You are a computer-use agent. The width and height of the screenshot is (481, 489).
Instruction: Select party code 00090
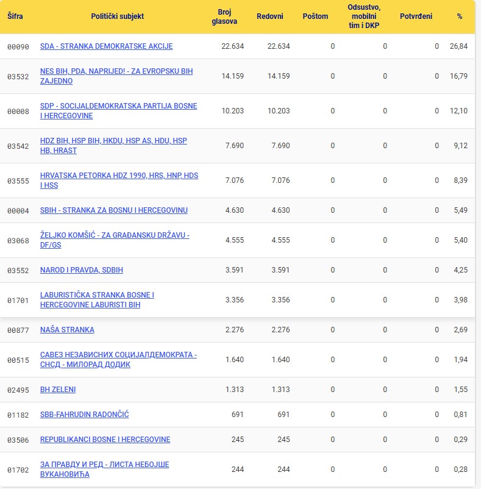[18, 47]
